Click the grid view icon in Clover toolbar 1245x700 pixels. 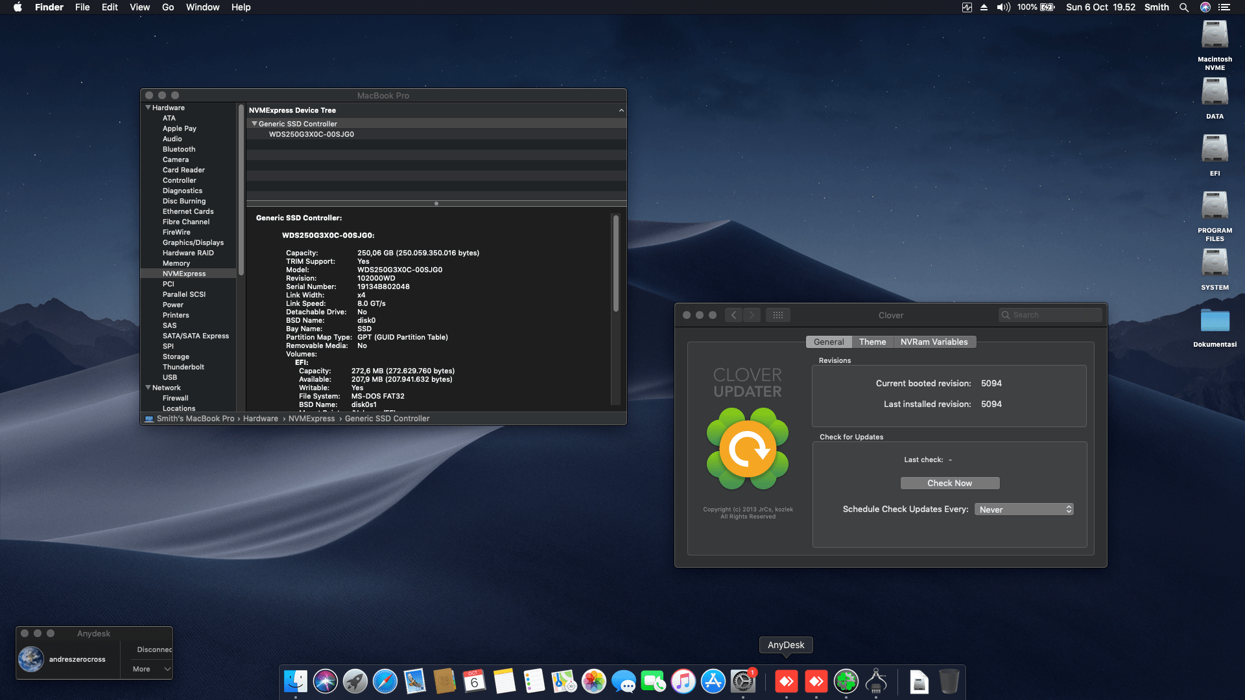coord(778,315)
